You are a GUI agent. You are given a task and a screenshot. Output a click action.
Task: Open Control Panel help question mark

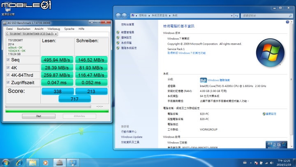pyautogui.click(x=287, y=22)
